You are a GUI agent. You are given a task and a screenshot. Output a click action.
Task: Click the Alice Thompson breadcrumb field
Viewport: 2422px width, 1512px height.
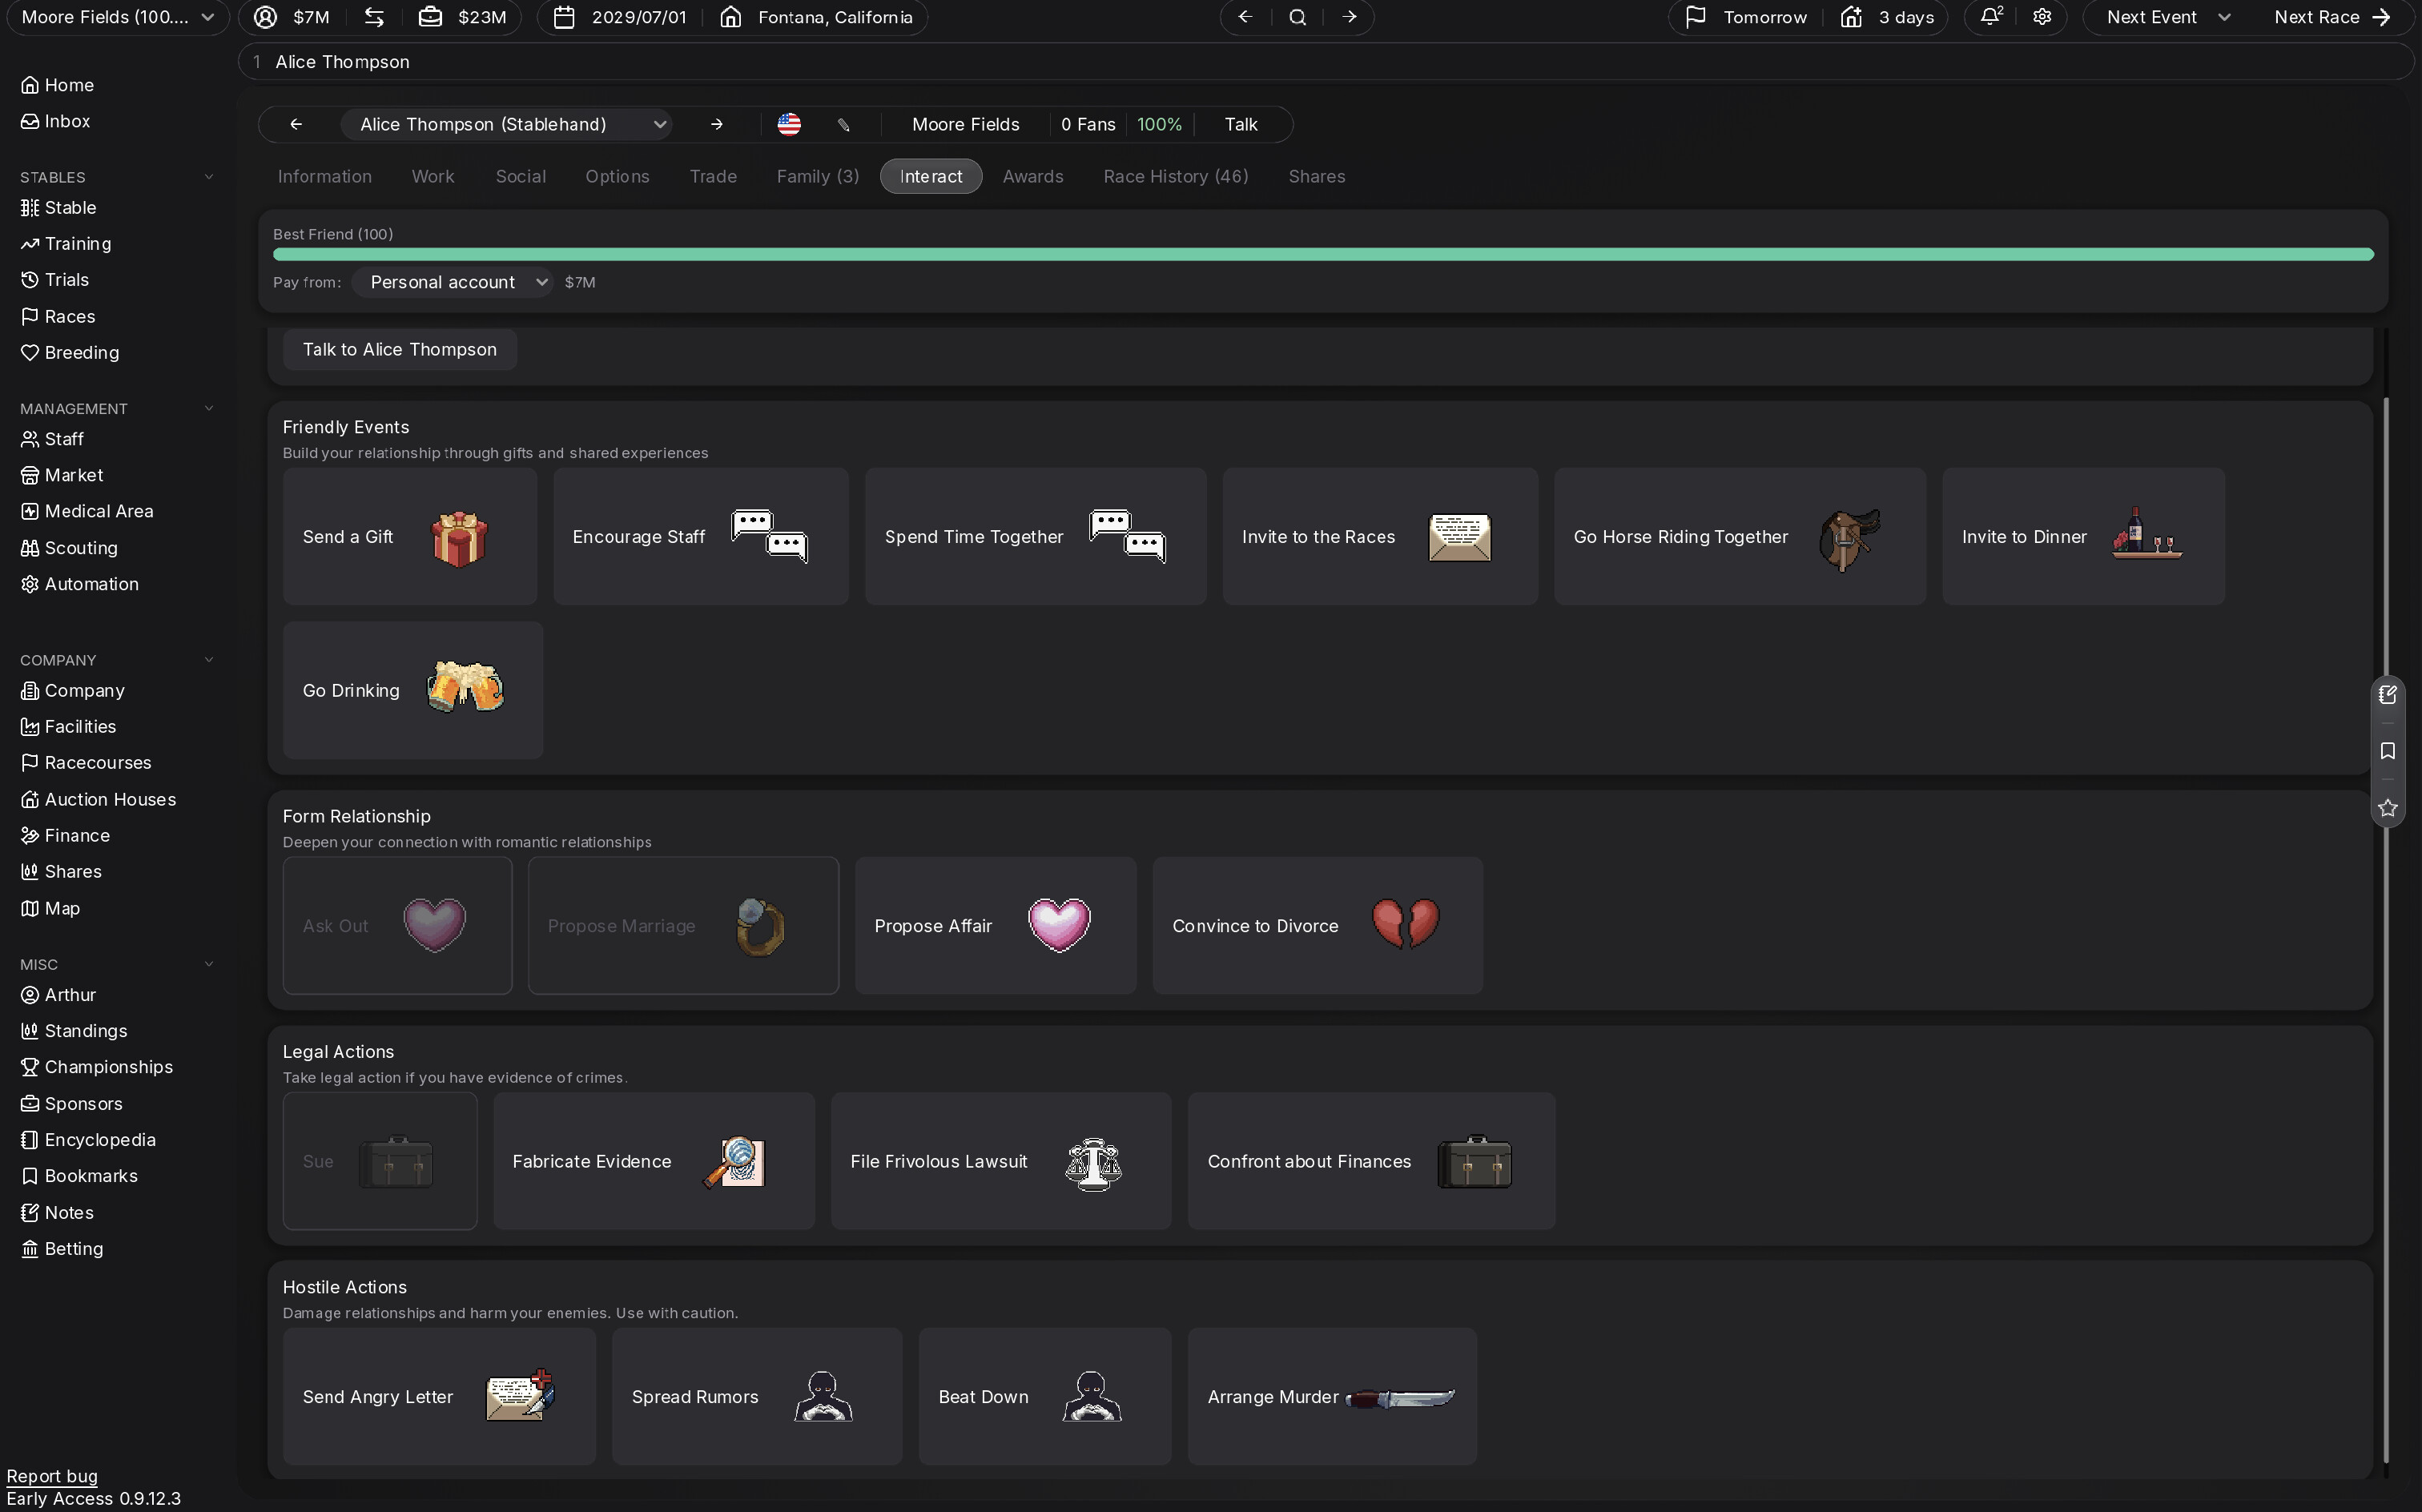pos(1326,62)
